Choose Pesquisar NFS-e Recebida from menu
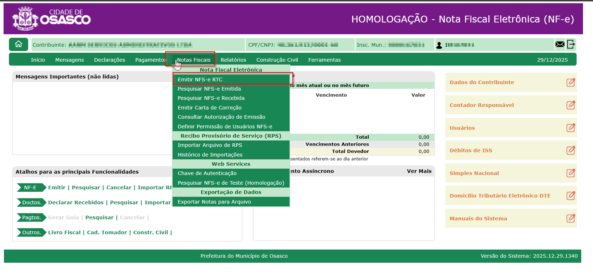This screenshot has width=593, height=277. (x=211, y=98)
